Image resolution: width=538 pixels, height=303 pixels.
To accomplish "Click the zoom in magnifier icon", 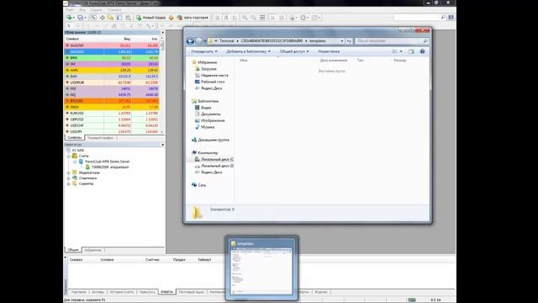I will [x=245, y=17].
